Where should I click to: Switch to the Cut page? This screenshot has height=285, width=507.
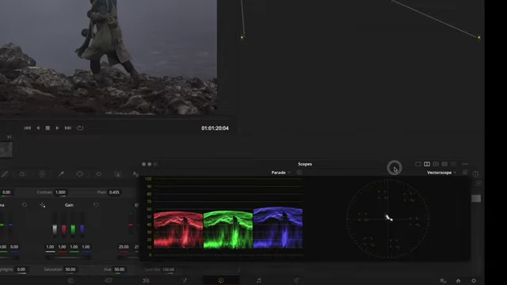(109, 280)
